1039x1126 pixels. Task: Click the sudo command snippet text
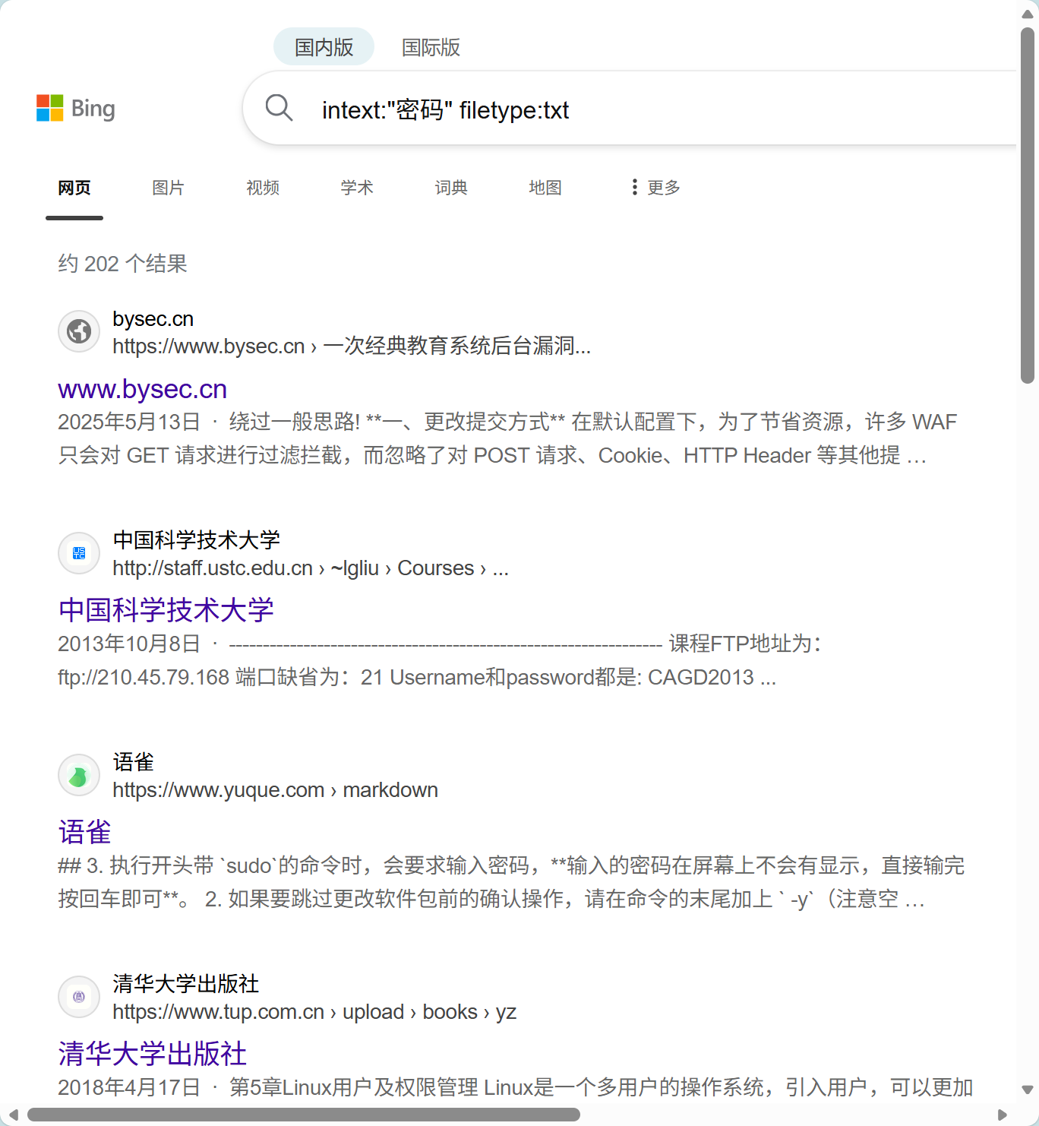511,882
